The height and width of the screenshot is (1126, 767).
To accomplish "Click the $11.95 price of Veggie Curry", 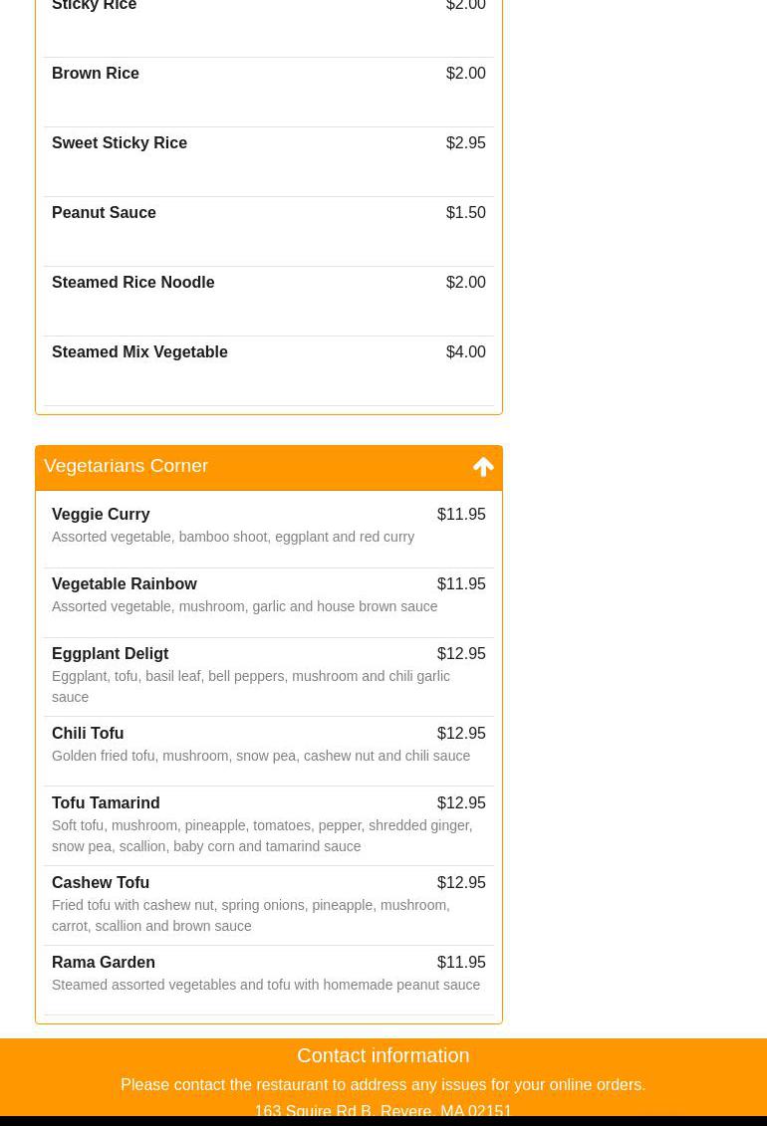I will 461,515.
